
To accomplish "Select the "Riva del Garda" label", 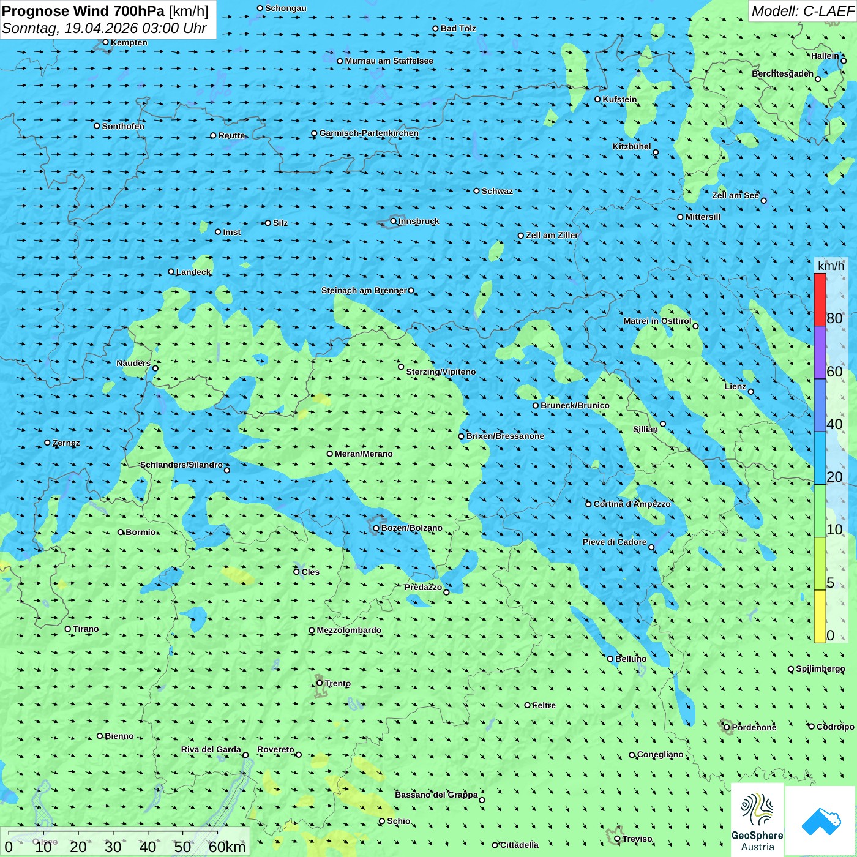I will (211, 749).
